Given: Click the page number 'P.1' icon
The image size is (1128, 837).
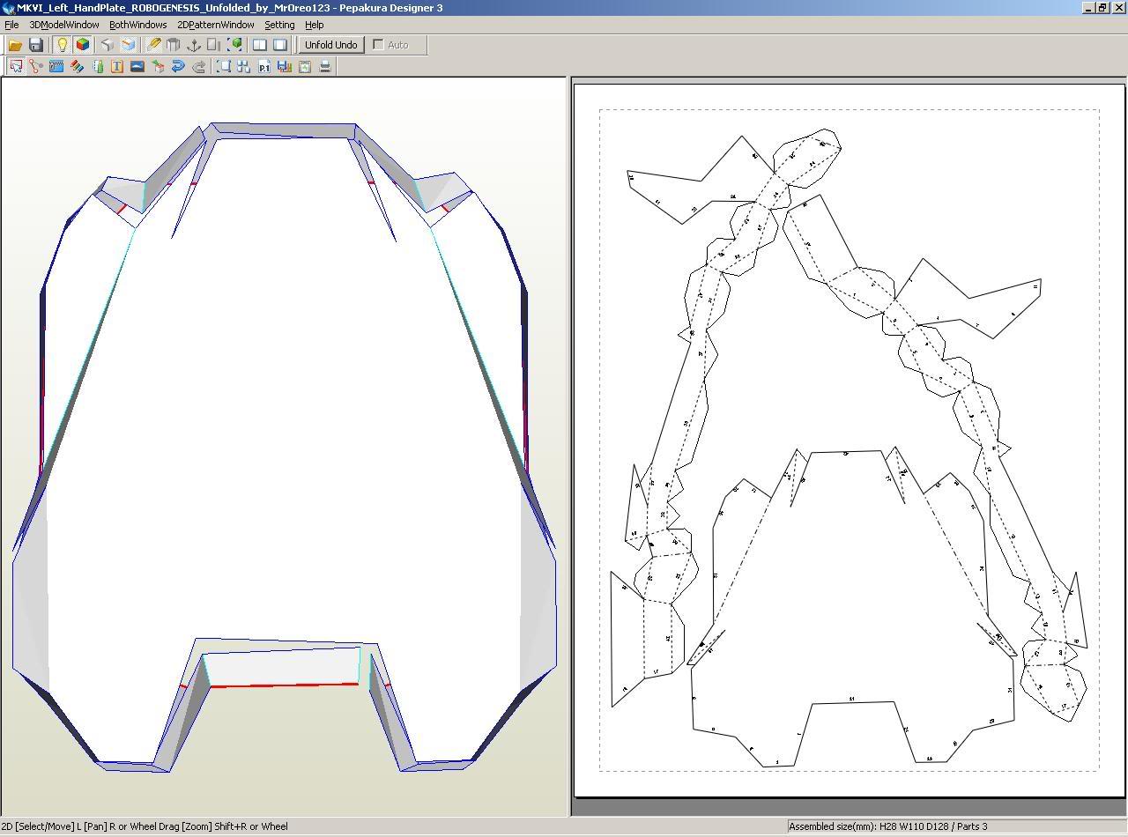Looking at the screenshot, I should click(263, 66).
